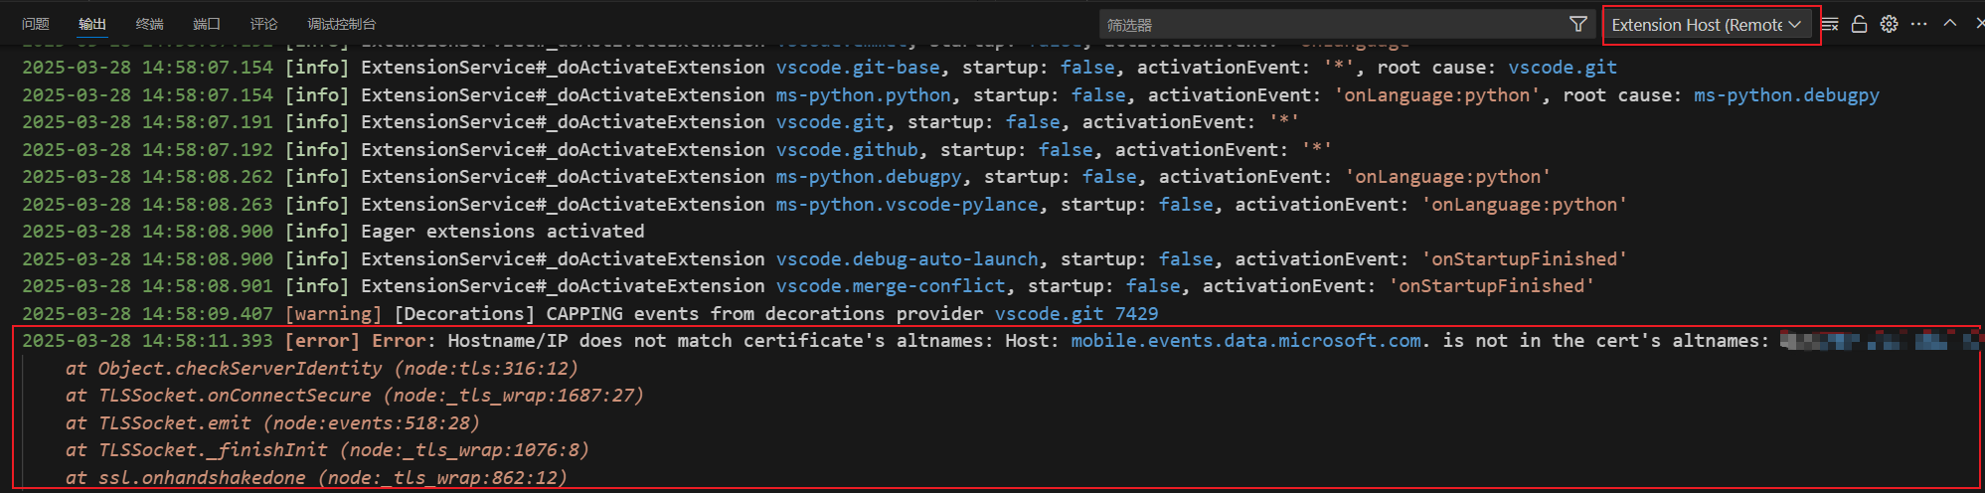The height and width of the screenshot is (493, 1985).
Task: Click the vscode.git-base extension name
Action: click(x=858, y=68)
